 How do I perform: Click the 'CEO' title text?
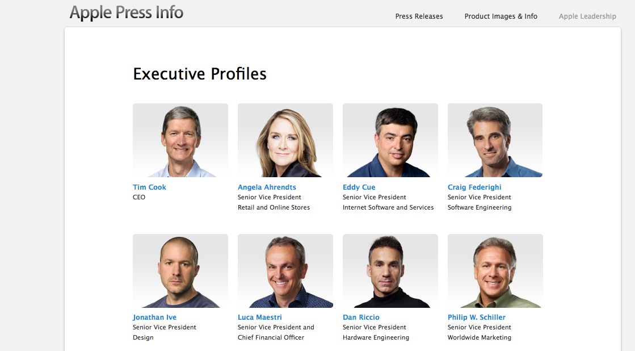tap(139, 198)
